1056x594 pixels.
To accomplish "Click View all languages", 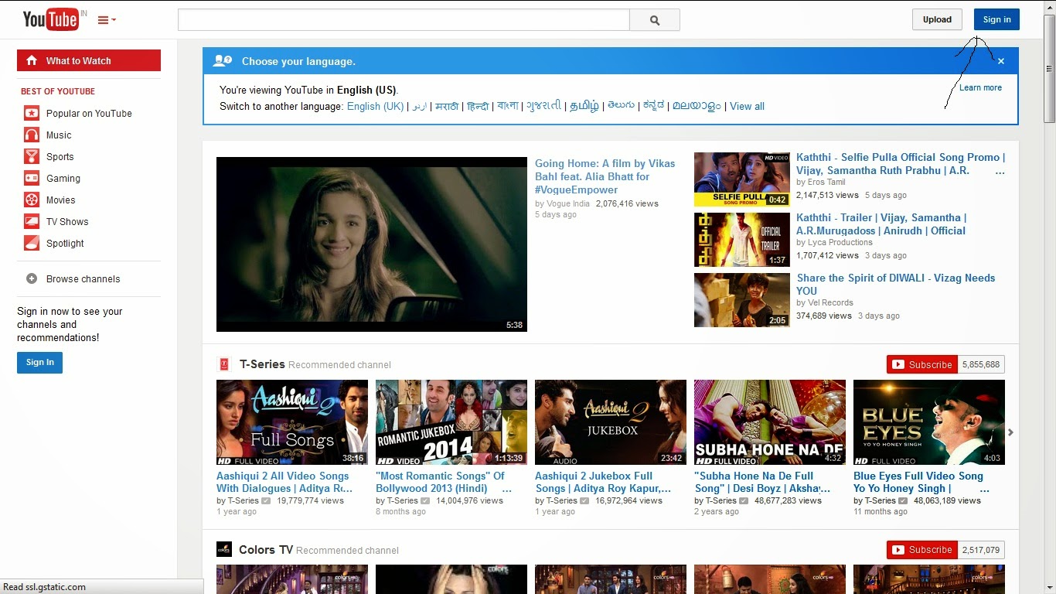I will tap(747, 106).
